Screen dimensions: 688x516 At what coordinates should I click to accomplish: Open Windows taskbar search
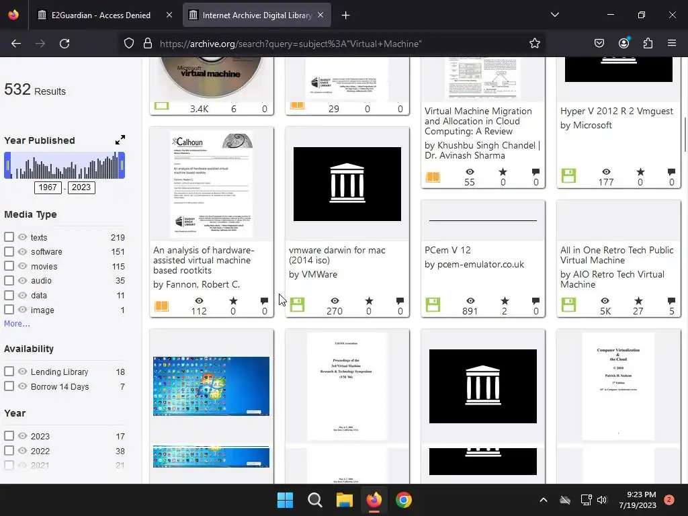pos(314,500)
